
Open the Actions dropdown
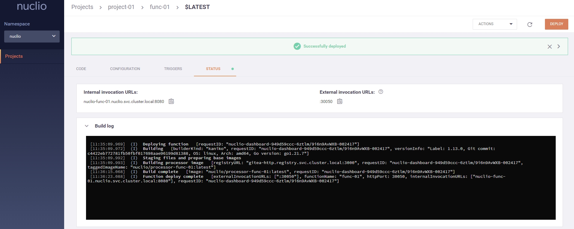tap(495, 24)
